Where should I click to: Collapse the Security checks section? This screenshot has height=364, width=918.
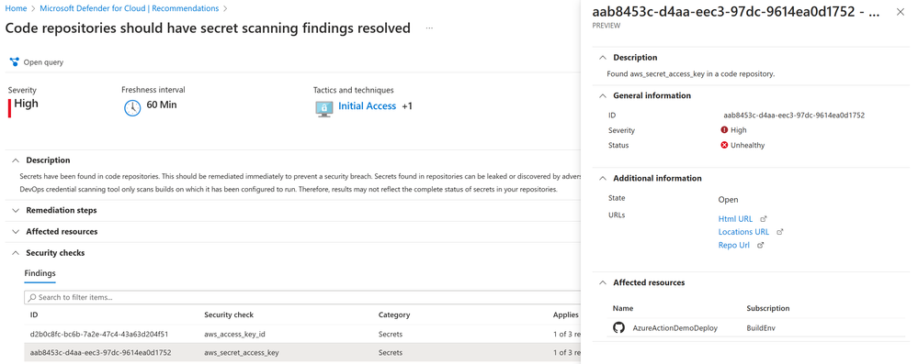16,253
